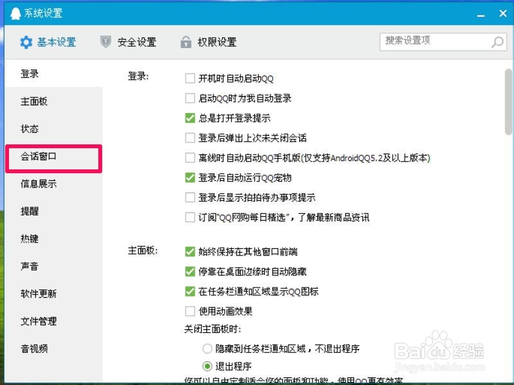This screenshot has width=514, height=385.
Task: Switch to 安全设置 tab
Action: (128, 42)
